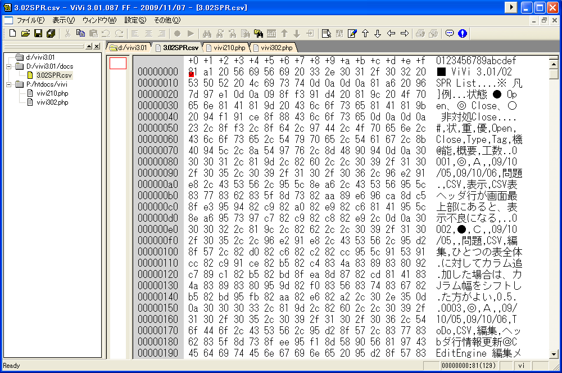Image resolution: width=562 pixels, height=373 pixels.
Task: Open the その他(O) menu
Action: tap(167, 20)
